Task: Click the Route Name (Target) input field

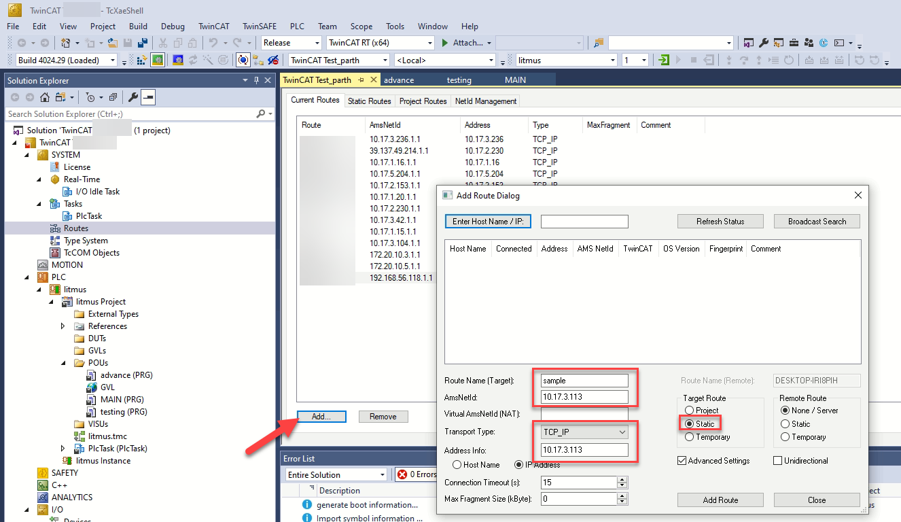Action: pyautogui.click(x=584, y=381)
